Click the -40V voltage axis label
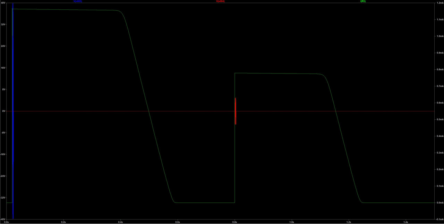 (3, 219)
